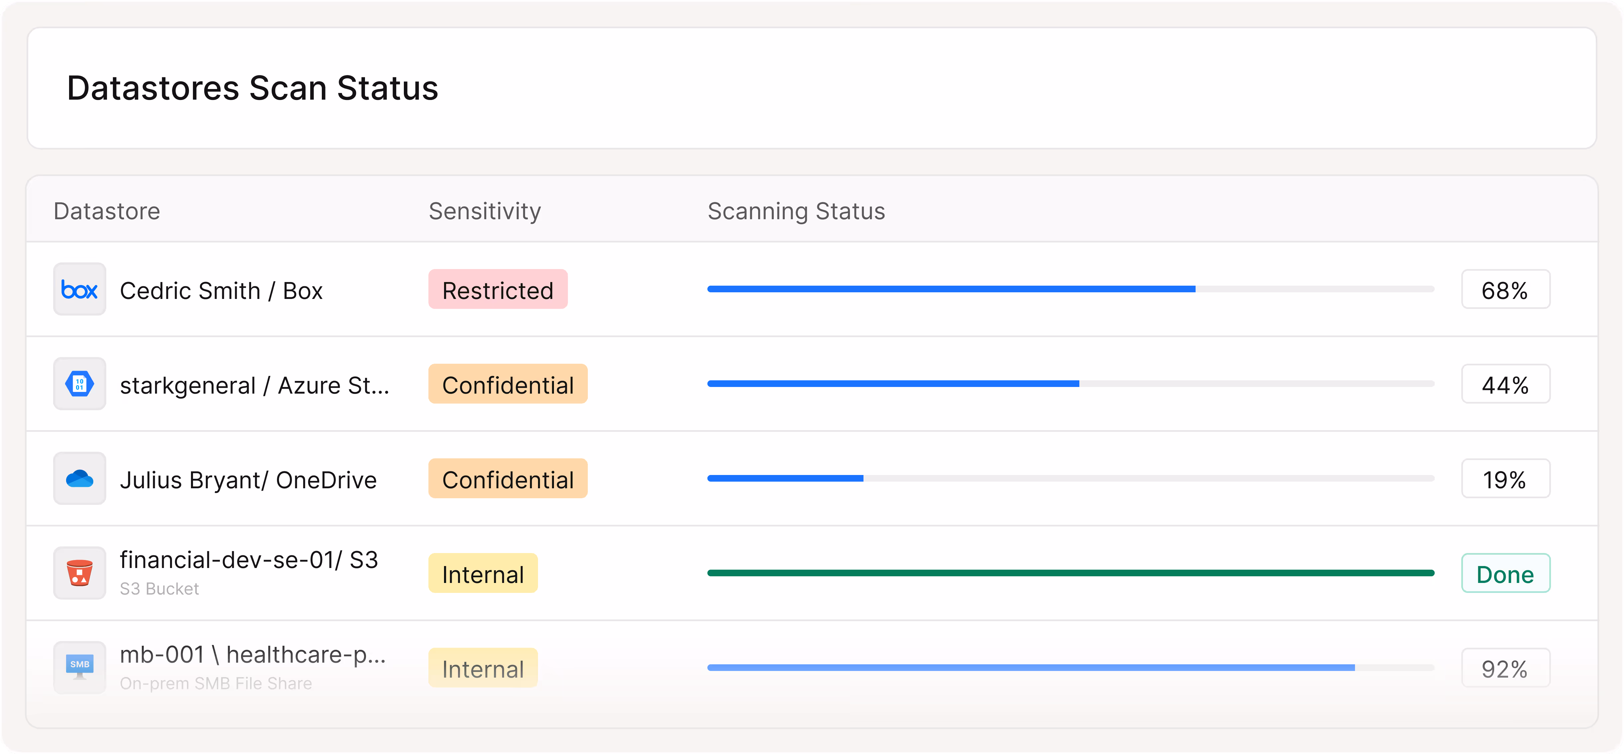Viewport: 1624px width, 754px height.
Task: Select the Azure Storage icon
Action: (x=79, y=384)
